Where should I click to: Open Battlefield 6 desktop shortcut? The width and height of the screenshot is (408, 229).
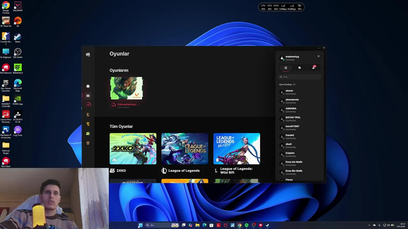point(18,69)
